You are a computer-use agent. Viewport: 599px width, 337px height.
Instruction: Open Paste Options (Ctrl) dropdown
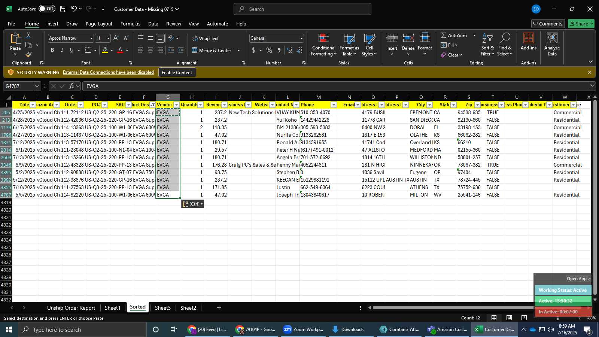point(193,204)
